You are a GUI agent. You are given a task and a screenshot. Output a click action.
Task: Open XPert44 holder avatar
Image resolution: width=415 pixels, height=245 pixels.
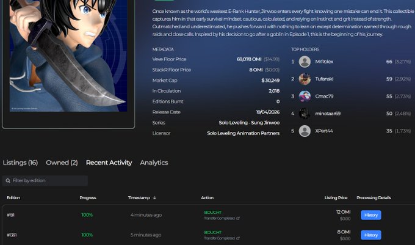click(x=305, y=131)
